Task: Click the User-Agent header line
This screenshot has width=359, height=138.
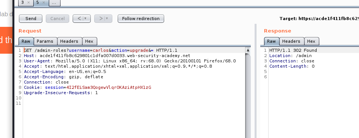Action: [130, 61]
